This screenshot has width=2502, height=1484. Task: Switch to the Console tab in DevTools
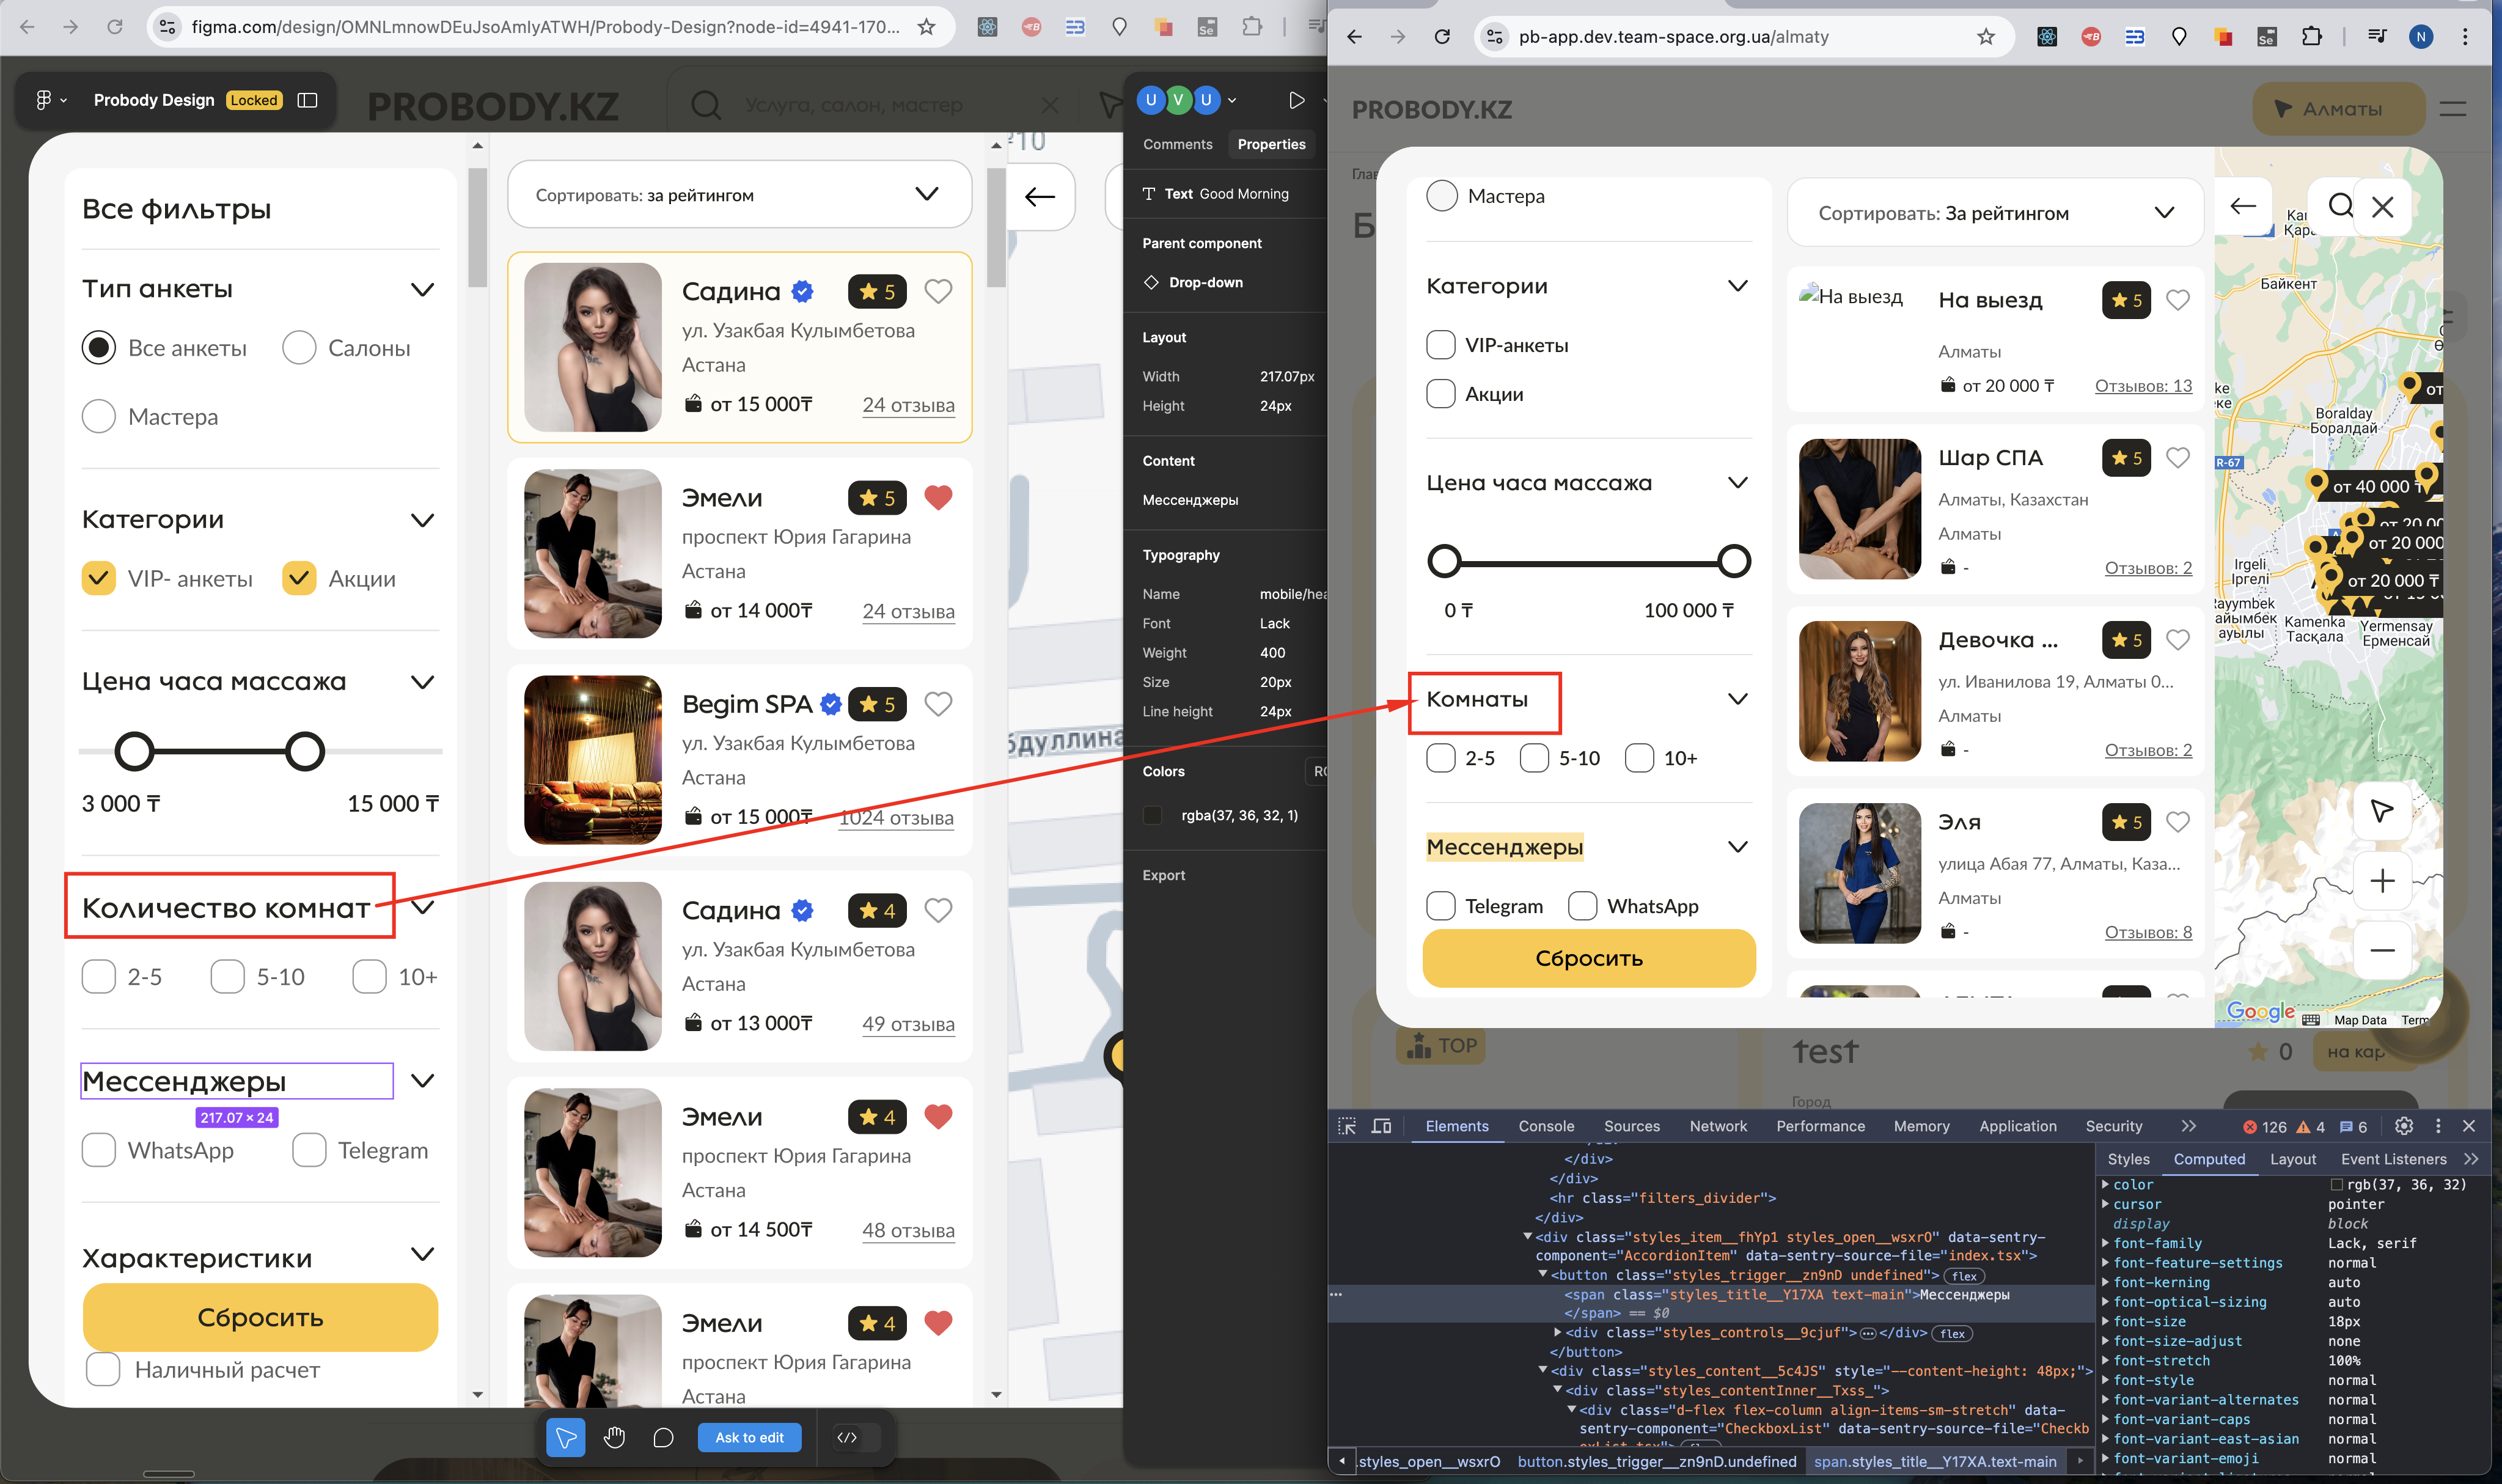(1546, 1126)
